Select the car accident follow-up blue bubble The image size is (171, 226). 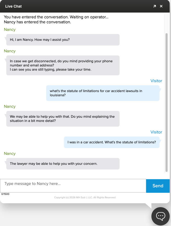click(112, 142)
